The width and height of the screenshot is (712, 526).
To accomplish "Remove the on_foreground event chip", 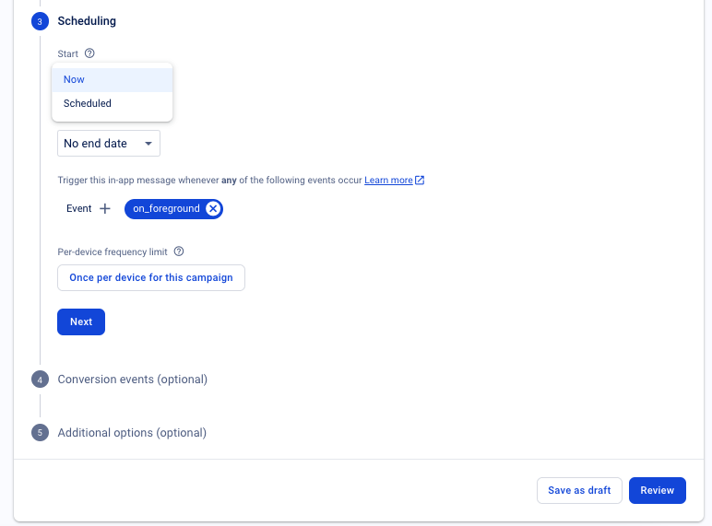I will (x=213, y=209).
